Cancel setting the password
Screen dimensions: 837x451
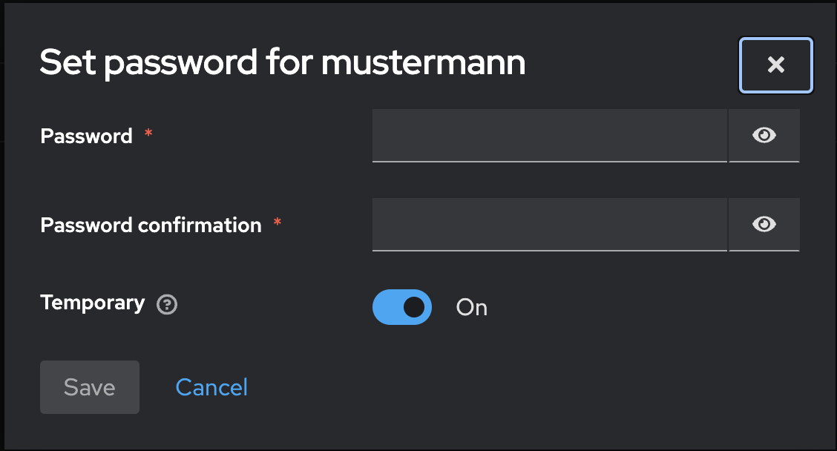click(x=211, y=387)
